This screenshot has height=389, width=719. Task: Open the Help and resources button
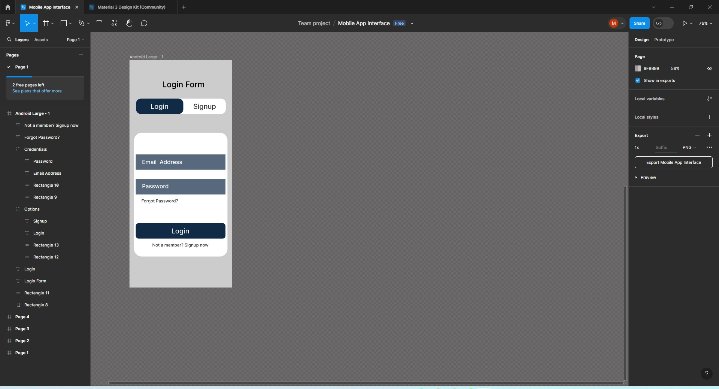(706, 373)
